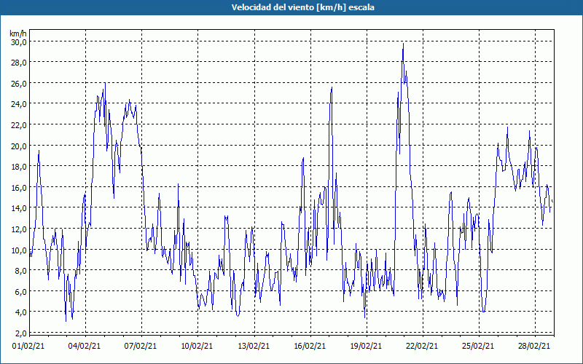Click the '12,0' y-axis value
Viewport: 583px width, 364px height.
coord(19,229)
